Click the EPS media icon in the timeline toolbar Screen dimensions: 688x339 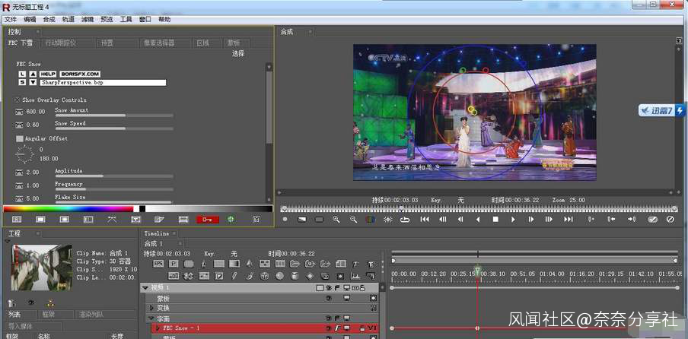(x=158, y=264)
